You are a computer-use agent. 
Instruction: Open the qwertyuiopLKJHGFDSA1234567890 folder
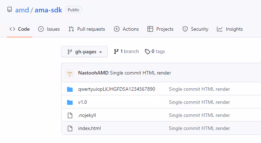[x=117, y=89]
